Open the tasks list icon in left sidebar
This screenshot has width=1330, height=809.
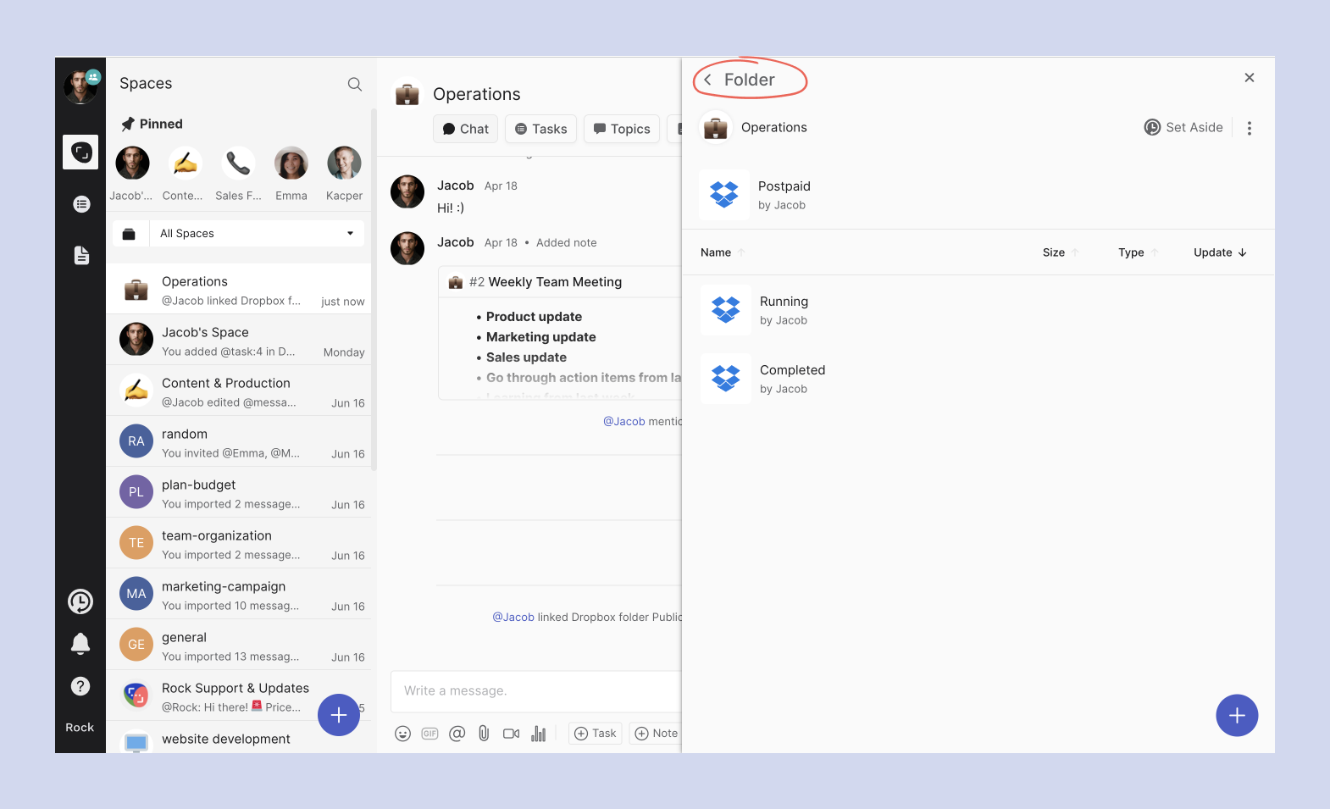click(x=81, y=204)
